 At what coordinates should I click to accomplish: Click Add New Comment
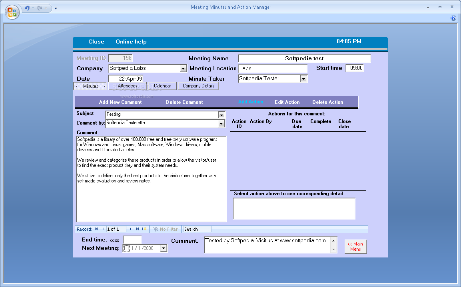point(120,102)
